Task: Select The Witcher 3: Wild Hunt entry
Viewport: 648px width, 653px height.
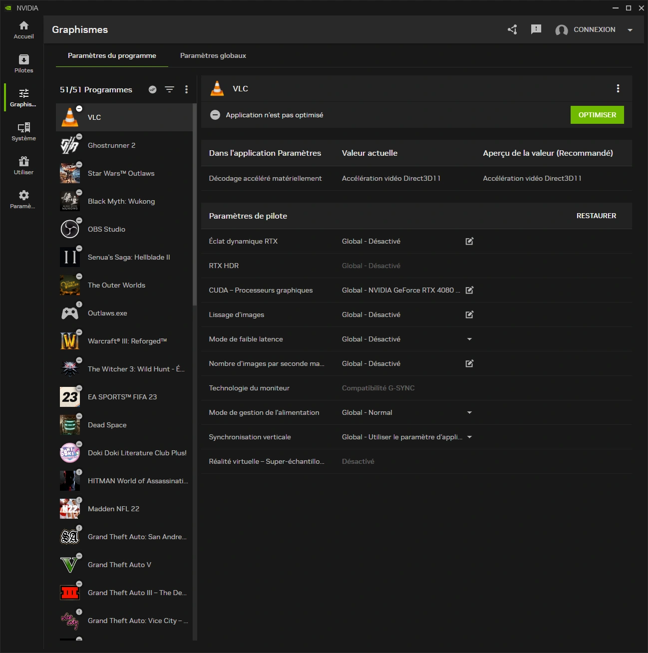Action: [124, 369]
